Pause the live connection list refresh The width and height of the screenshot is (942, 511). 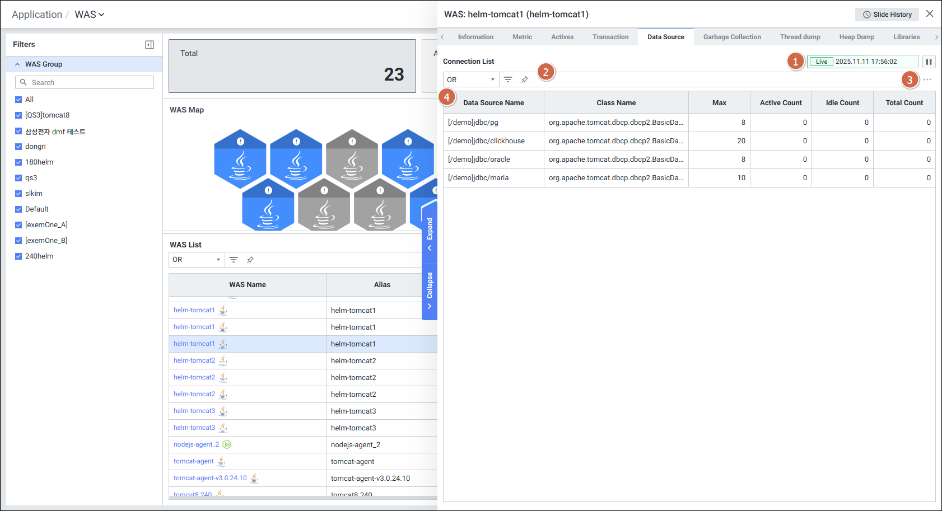[x=929, y=62]
